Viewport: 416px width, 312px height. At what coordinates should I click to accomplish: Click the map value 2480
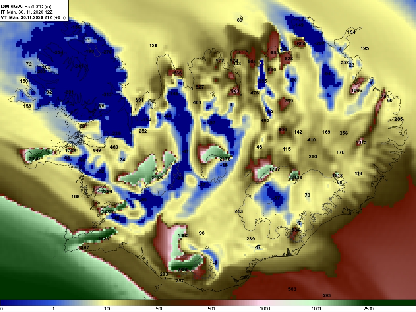point(107,212)
